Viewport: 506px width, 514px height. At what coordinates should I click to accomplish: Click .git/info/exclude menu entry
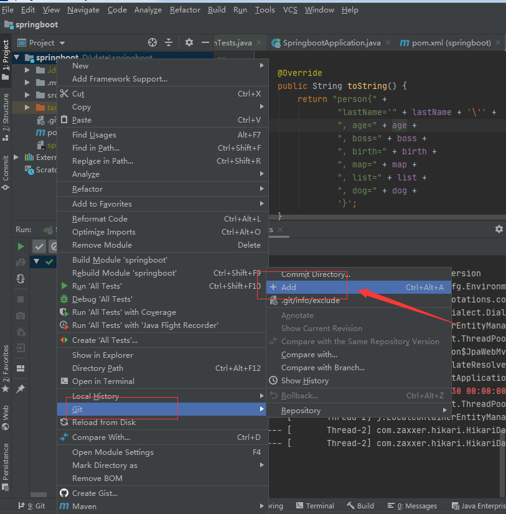point(358,301)
